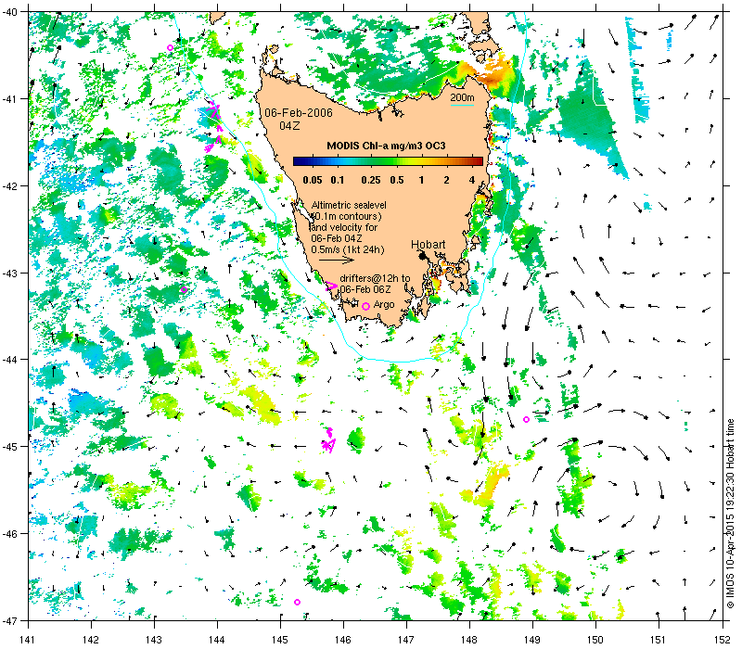Click the '-43' latitude axis label
This screenshot has width=742, height=649.
pos(9,273)
